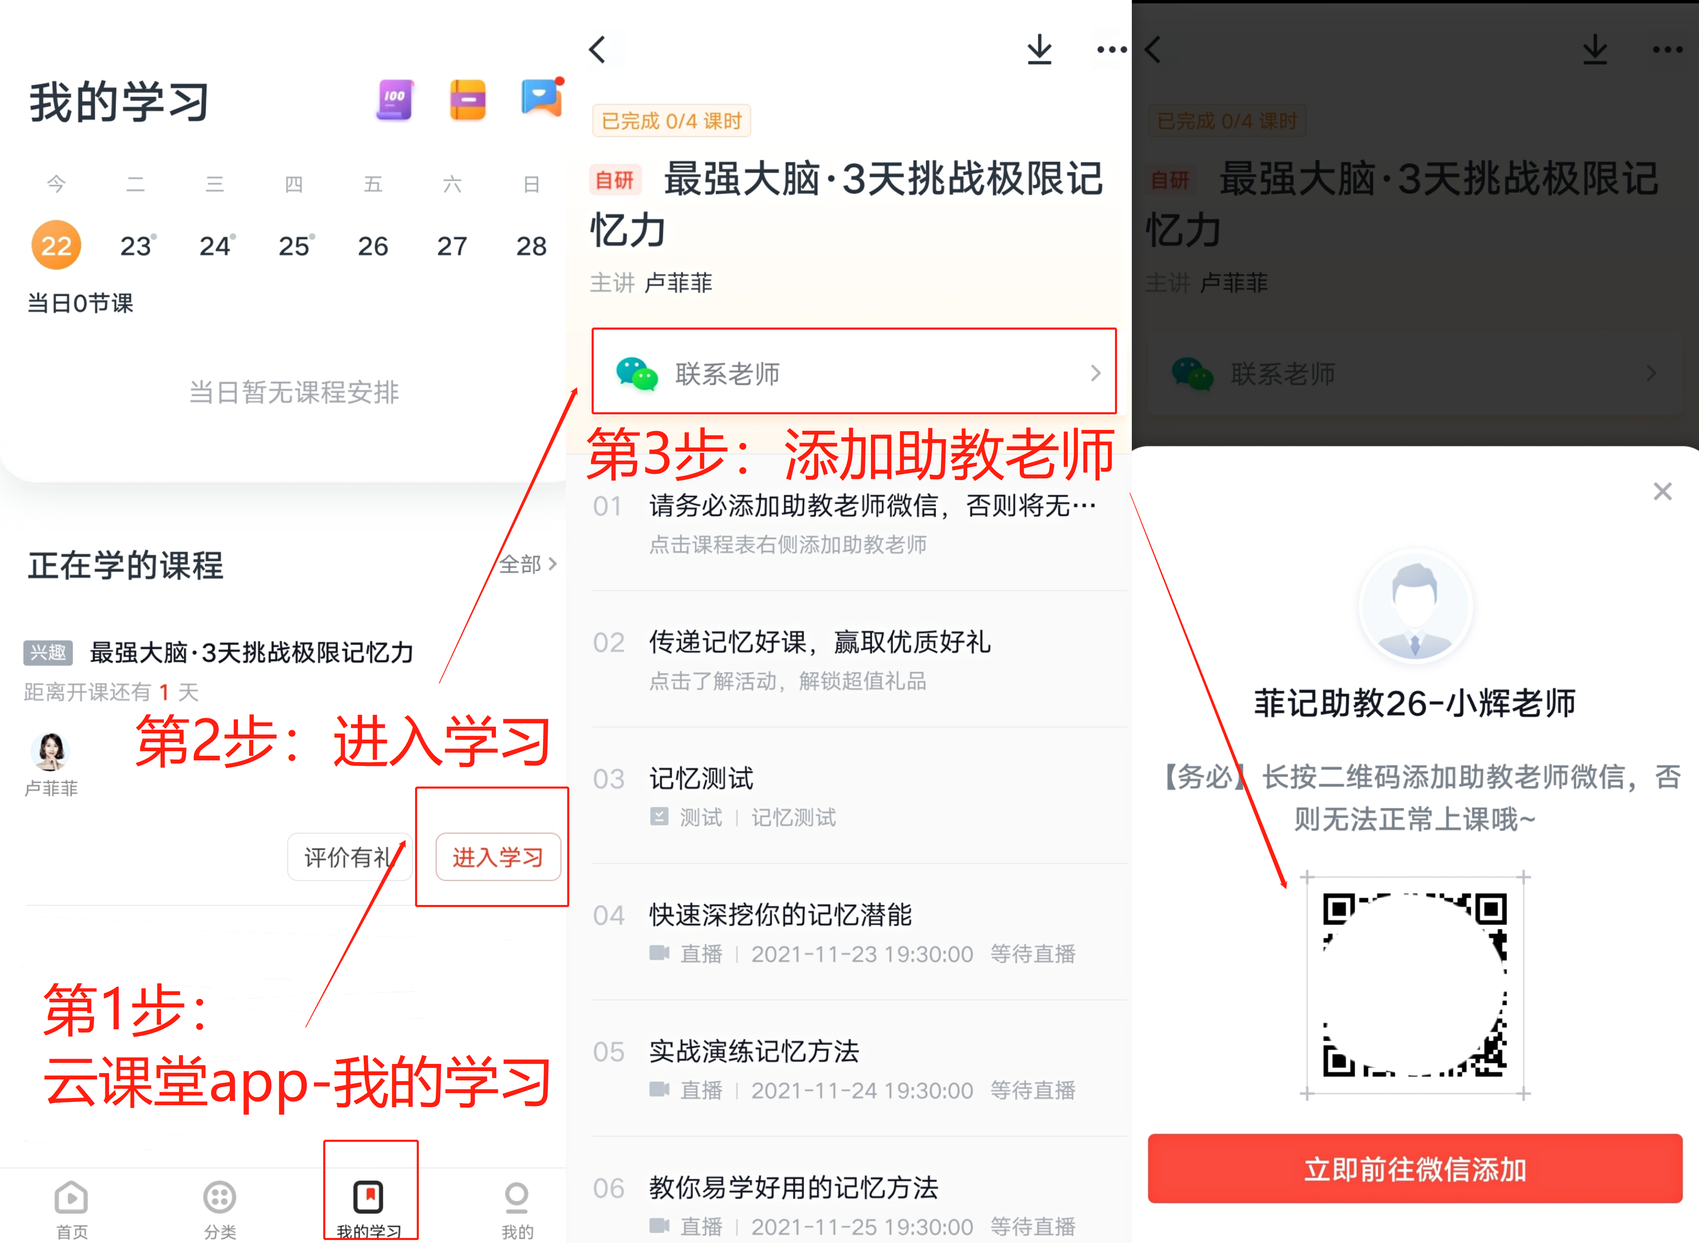Open the orange notebook icon
Viewport: 1699px width, 1243px height.
[x=468, y=100]
